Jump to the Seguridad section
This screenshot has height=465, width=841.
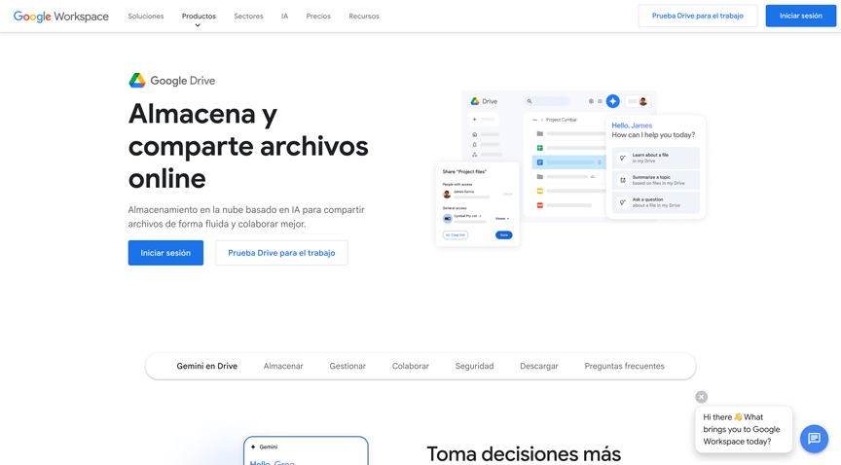[474, 366]
